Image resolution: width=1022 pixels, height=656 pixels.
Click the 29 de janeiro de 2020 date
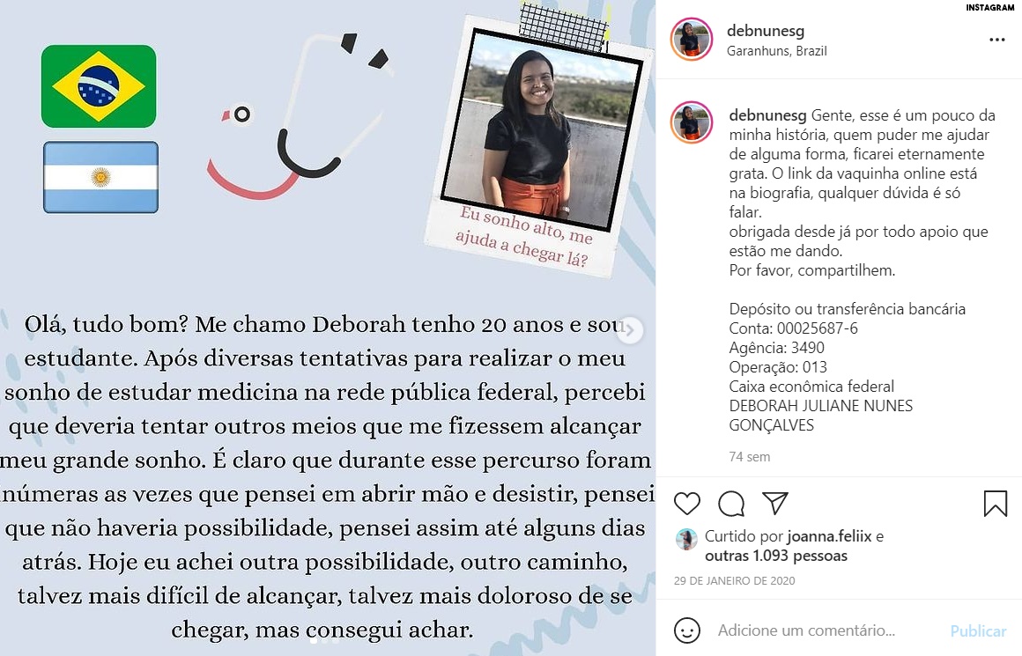[x=735, y=580]
